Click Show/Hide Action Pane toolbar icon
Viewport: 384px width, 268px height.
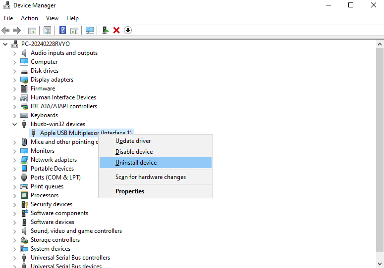(74, 30)
